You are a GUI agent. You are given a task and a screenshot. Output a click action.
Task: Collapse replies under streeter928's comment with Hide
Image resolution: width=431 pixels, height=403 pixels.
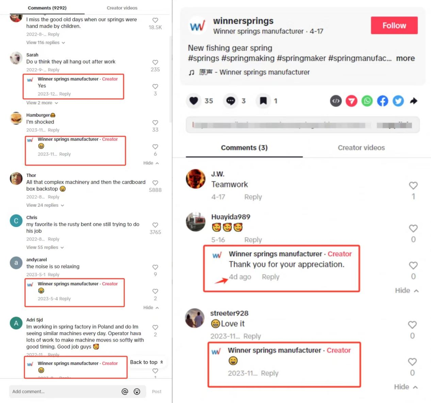pyautogui.click(x=406, y=387)
